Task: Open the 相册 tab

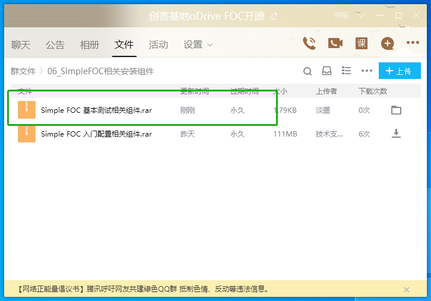Action: (90, 45)
